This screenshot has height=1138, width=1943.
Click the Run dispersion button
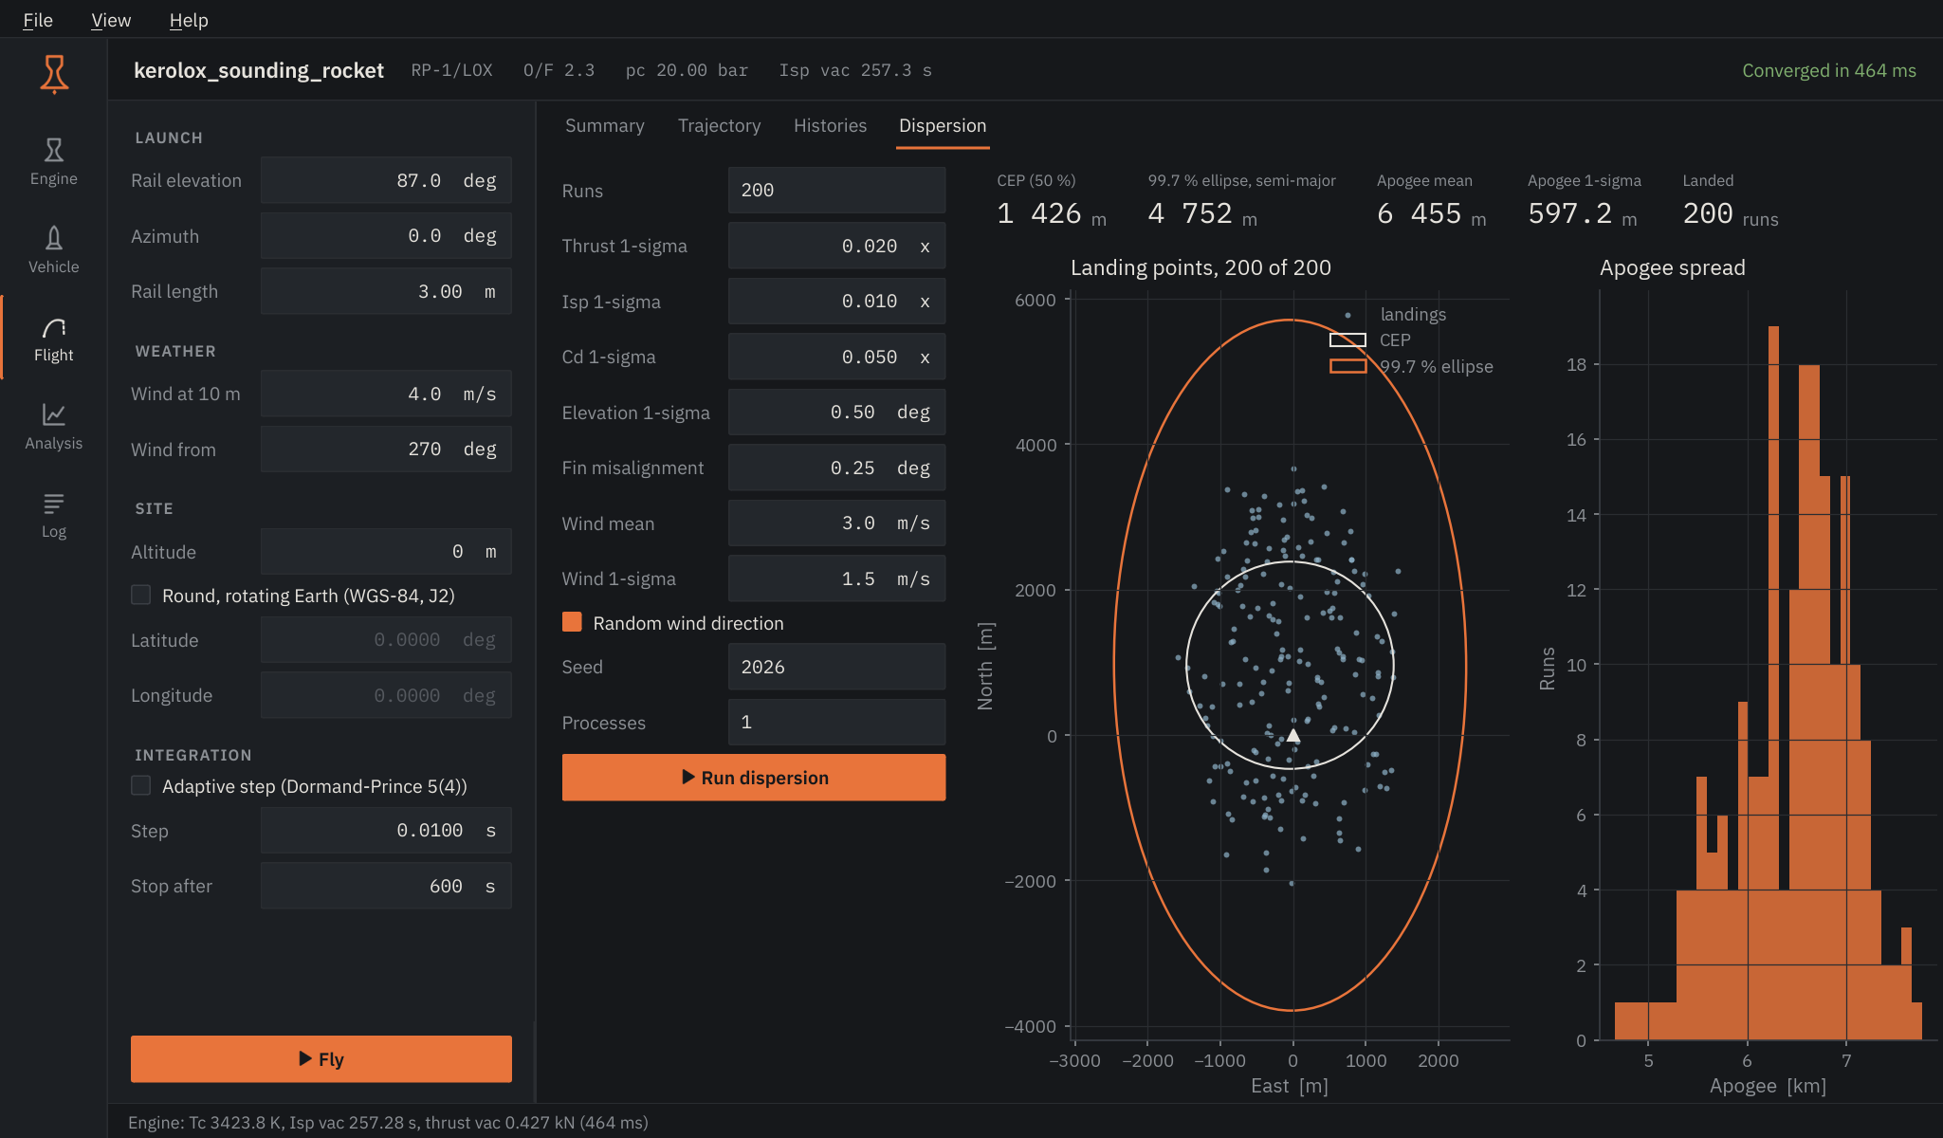click(754, 778)
